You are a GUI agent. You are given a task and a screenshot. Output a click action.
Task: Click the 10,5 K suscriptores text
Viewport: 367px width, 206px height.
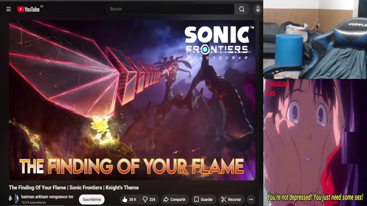(34, 203)
